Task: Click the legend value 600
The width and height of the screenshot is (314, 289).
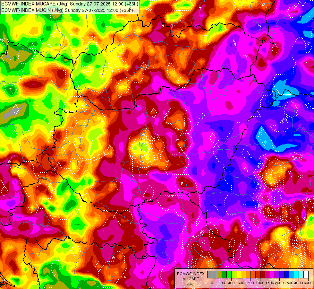Action: pyautogui.click(x=241, y=283)
